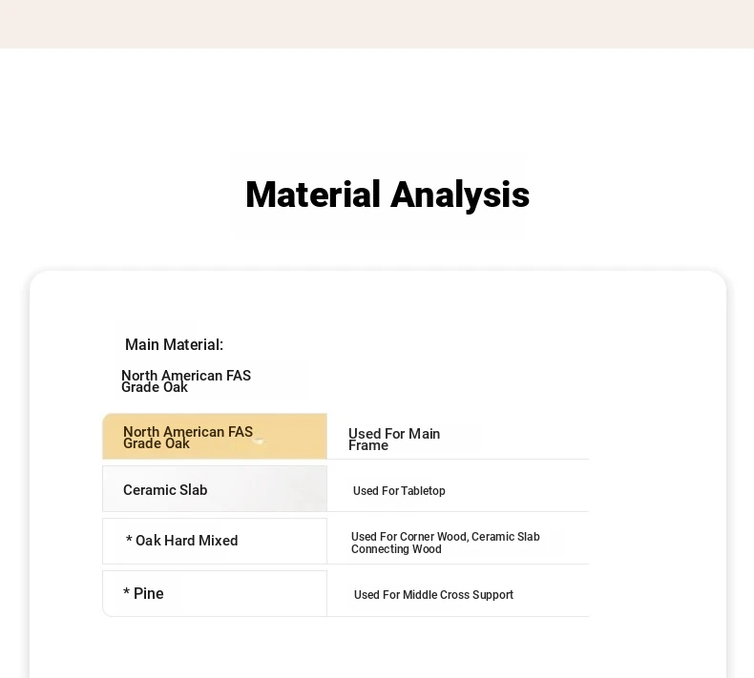Viewport: 754px width, 678px height.
Task: Click the asterisk before Pine
Action: [126, 594]
